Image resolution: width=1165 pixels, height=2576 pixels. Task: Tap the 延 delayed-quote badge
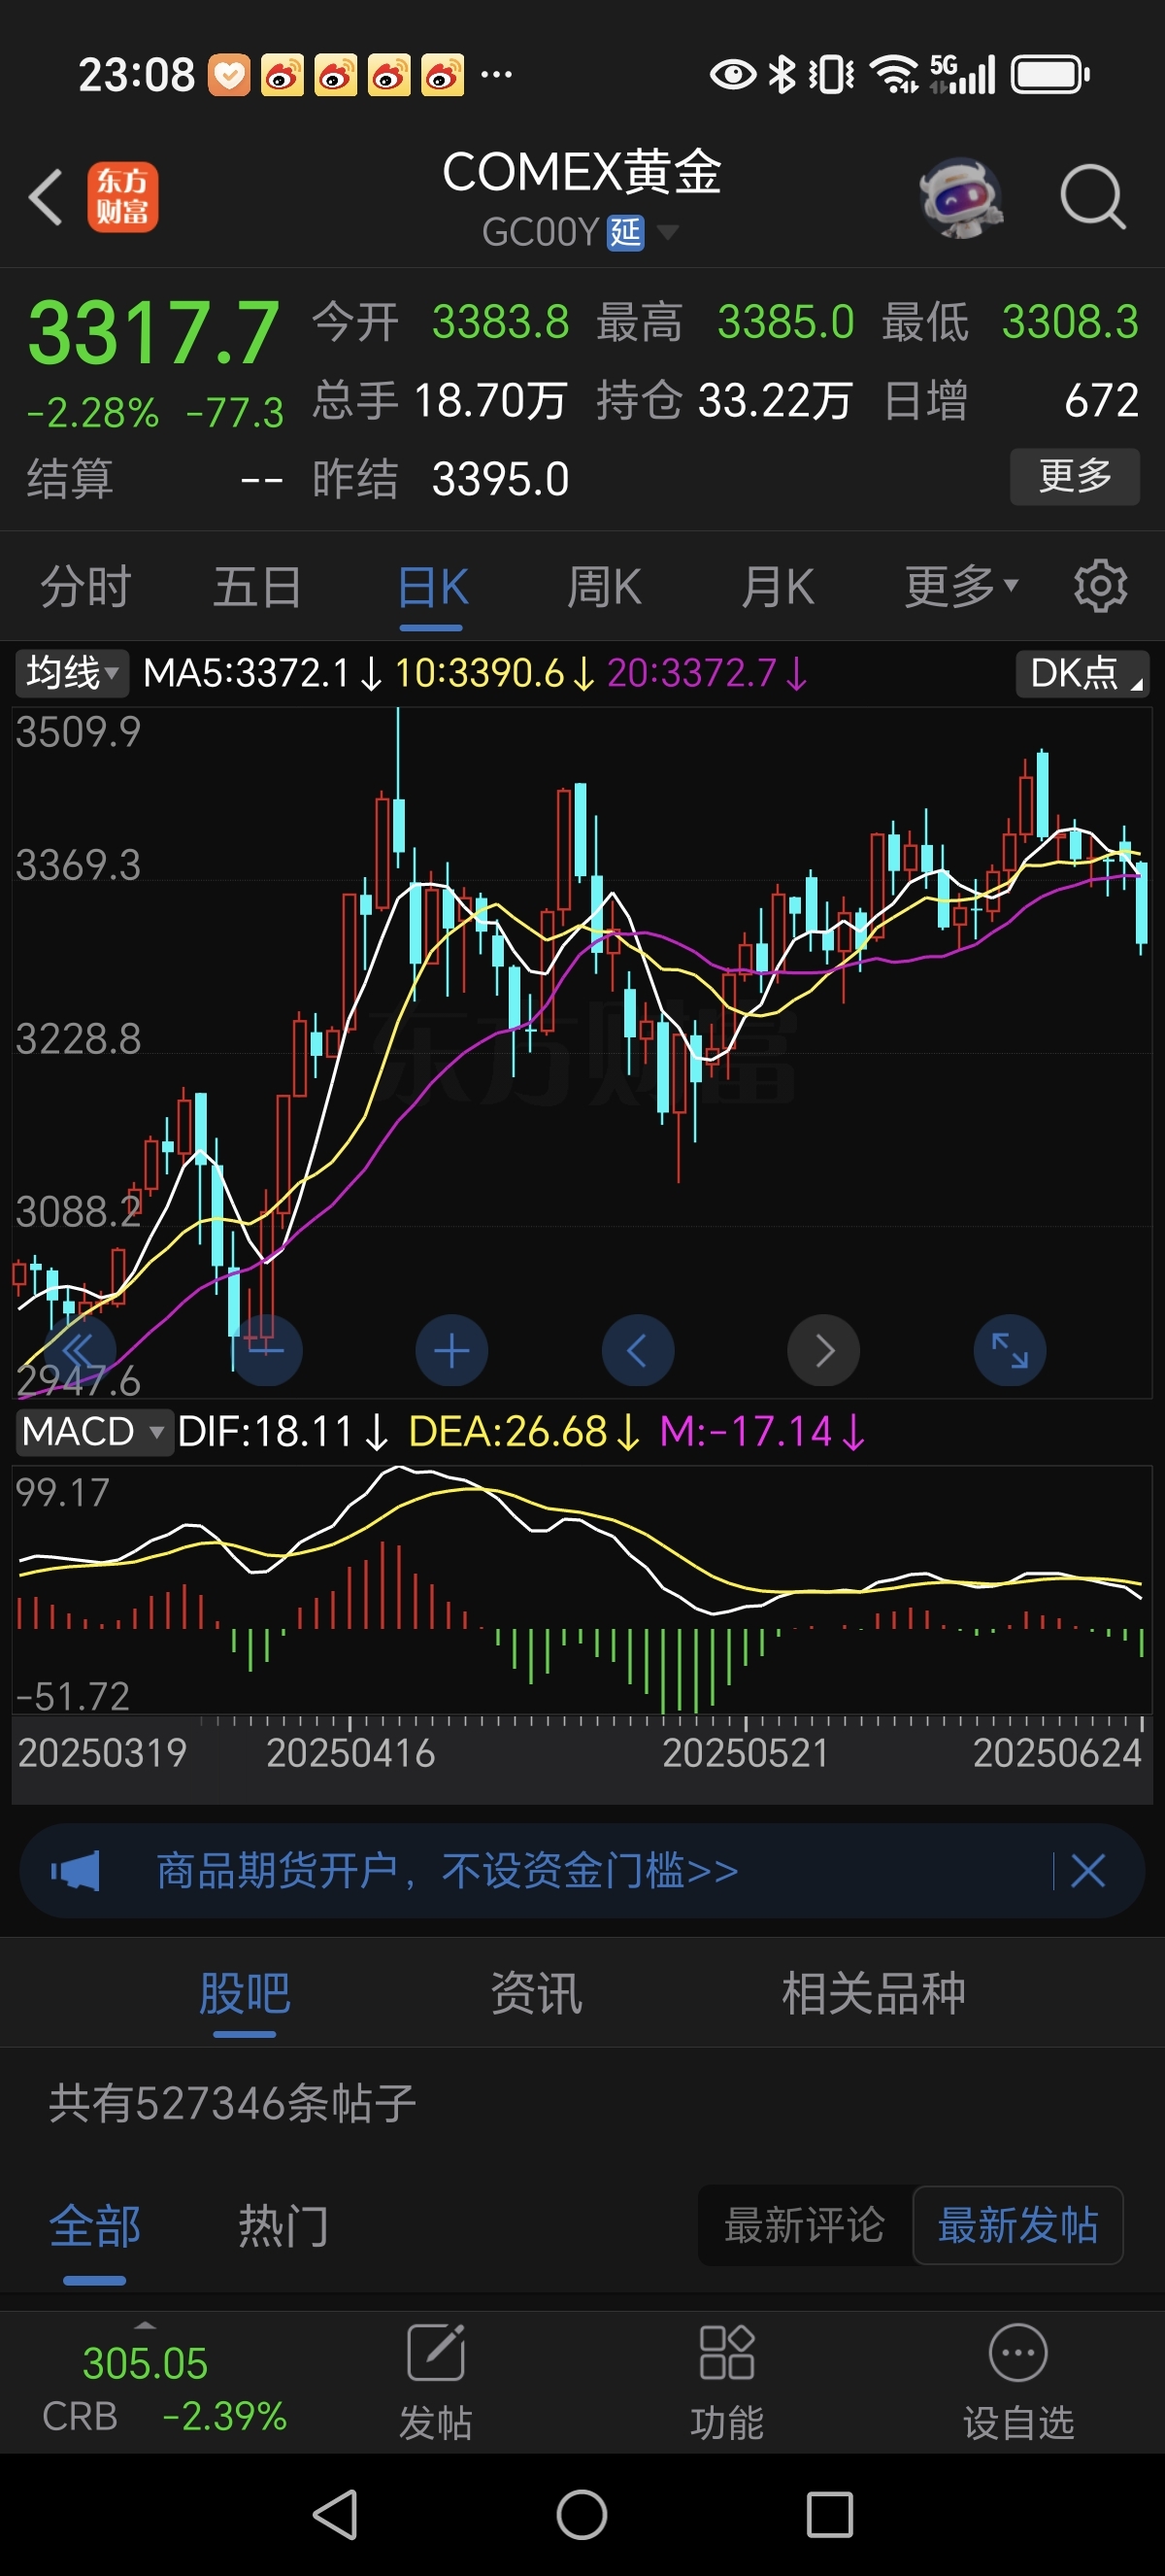tap(625, 233)
